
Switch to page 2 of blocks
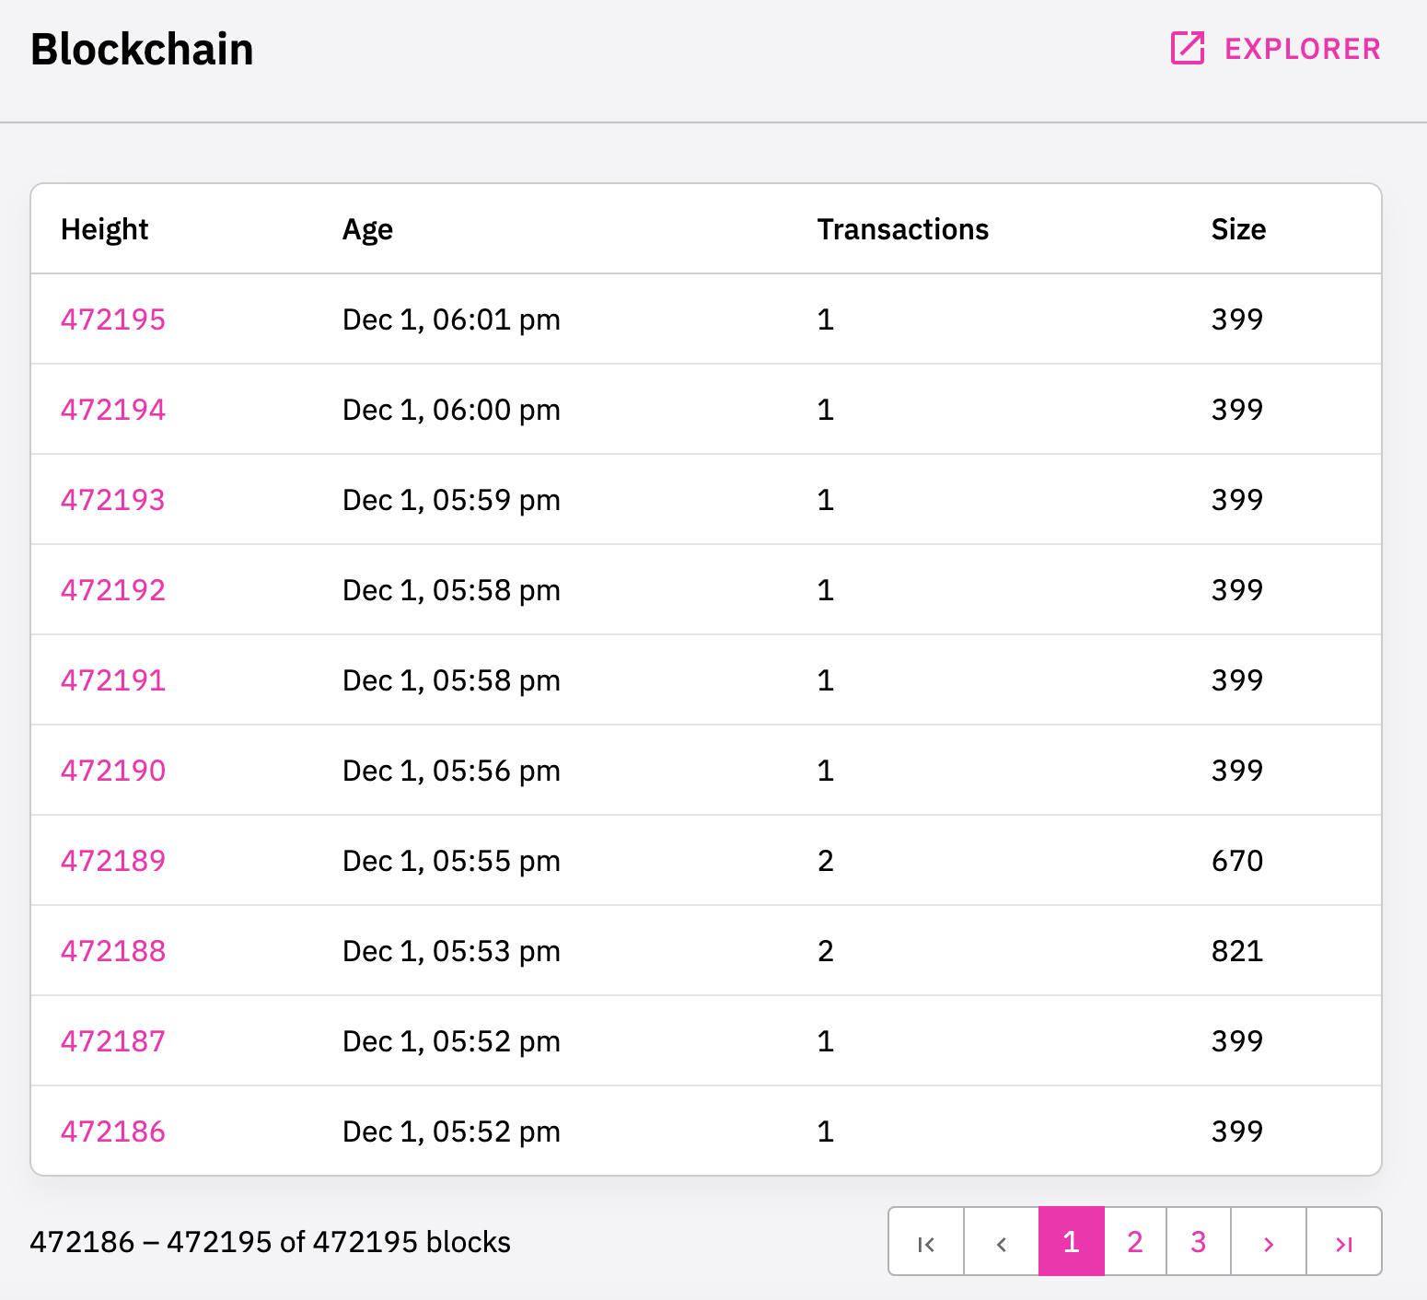point(1135,1243)
